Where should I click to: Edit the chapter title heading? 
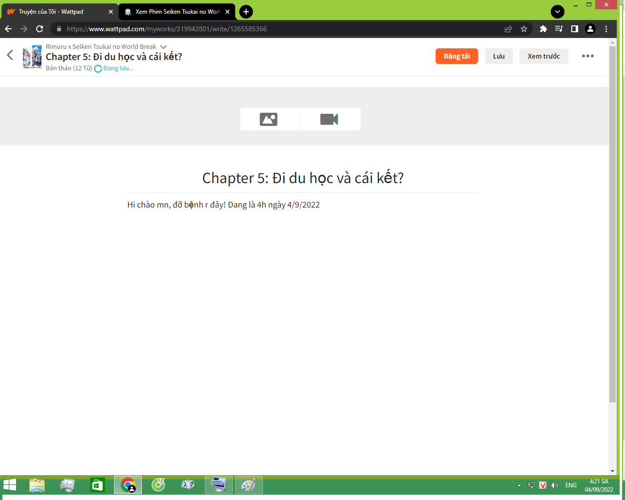(x=303, y=178)
